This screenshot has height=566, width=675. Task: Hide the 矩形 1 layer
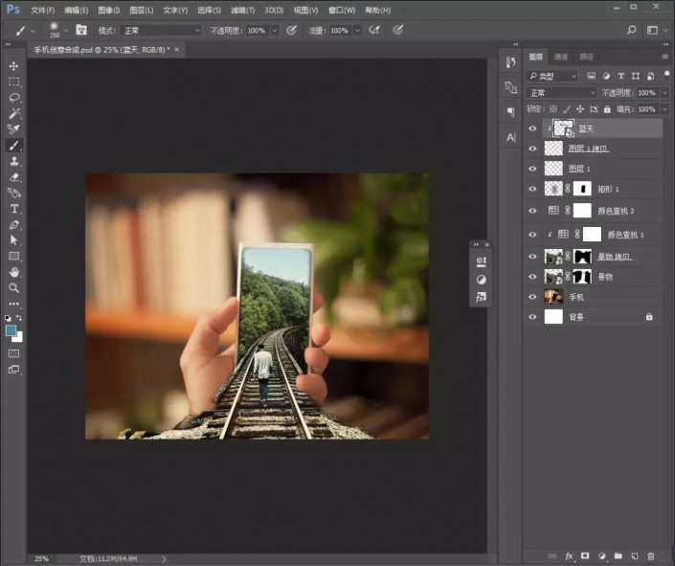(x=532, y=189)
